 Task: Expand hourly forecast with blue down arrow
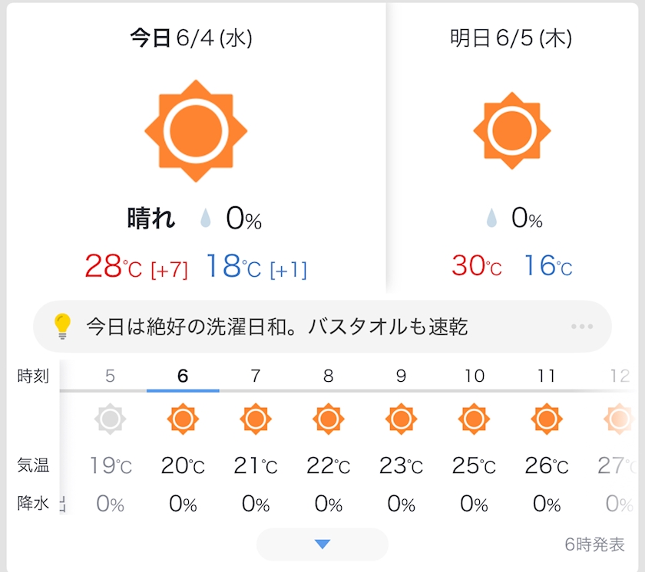(322, 544)
